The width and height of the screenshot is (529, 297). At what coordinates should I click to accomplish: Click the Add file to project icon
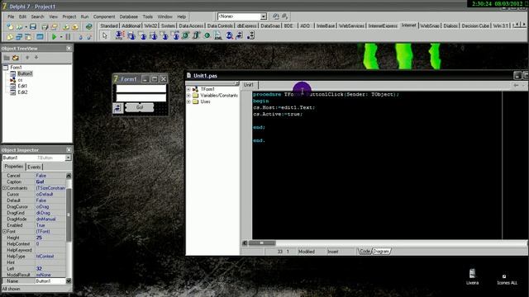[x=66, y=26]
